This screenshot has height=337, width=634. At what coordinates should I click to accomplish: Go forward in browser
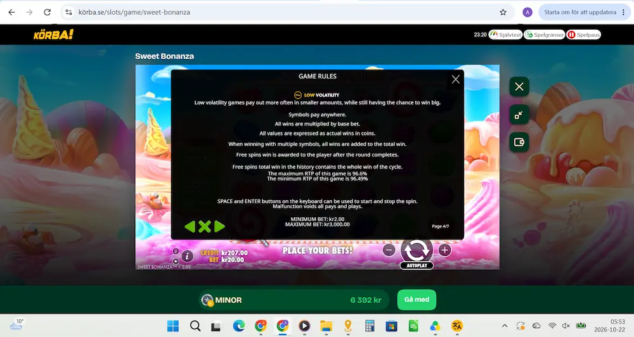click(29, 12)
